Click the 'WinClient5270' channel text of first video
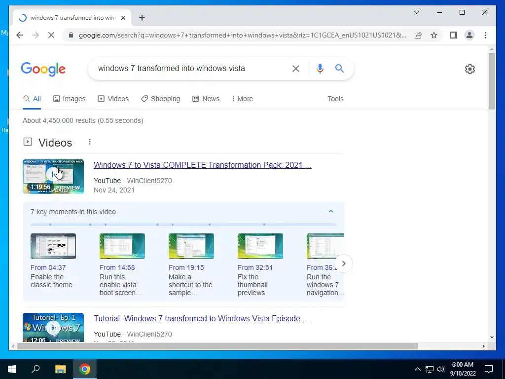The height and width of the screenshot is (379, 505). pyautogui.click(x=149, y=181)
